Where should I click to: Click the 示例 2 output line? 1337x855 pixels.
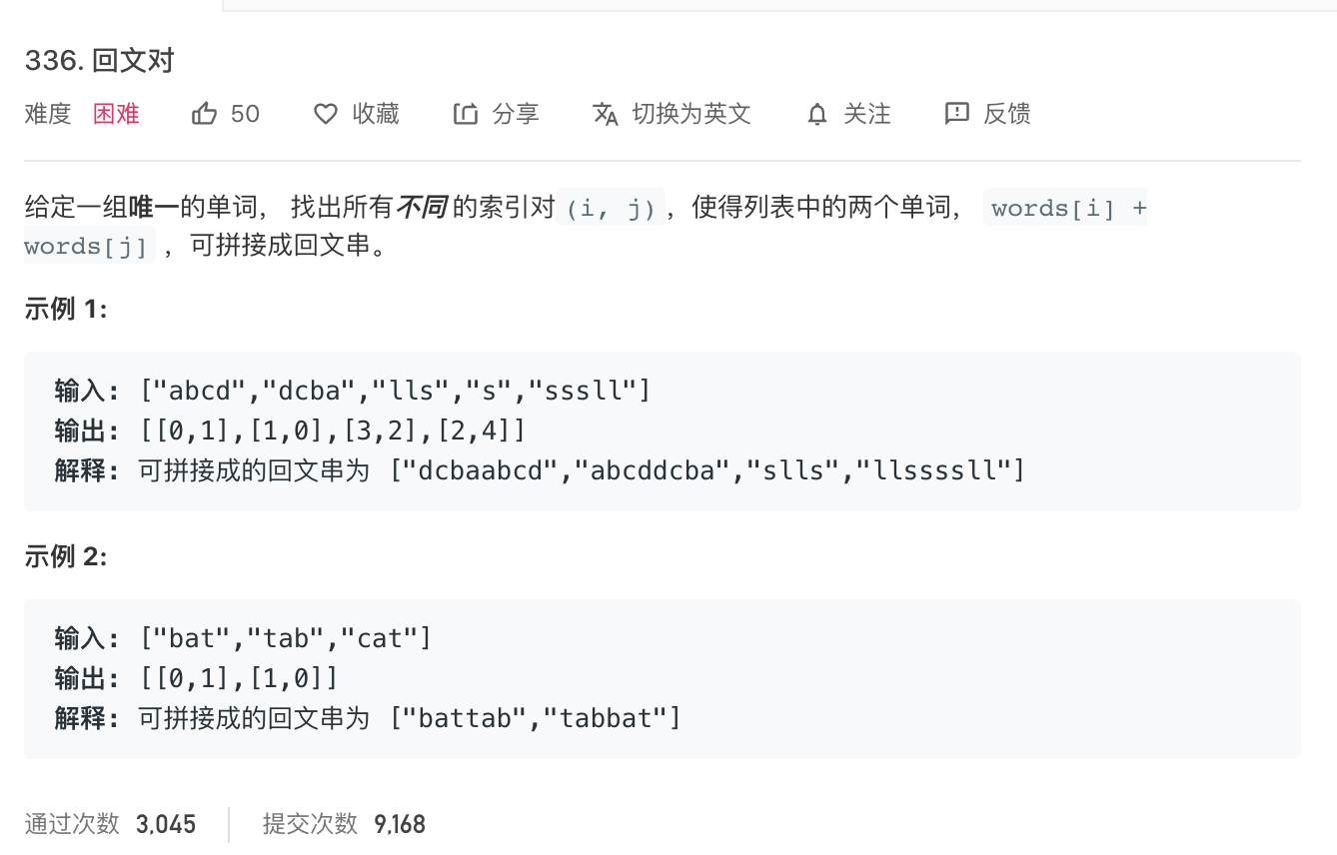point(197,679)
